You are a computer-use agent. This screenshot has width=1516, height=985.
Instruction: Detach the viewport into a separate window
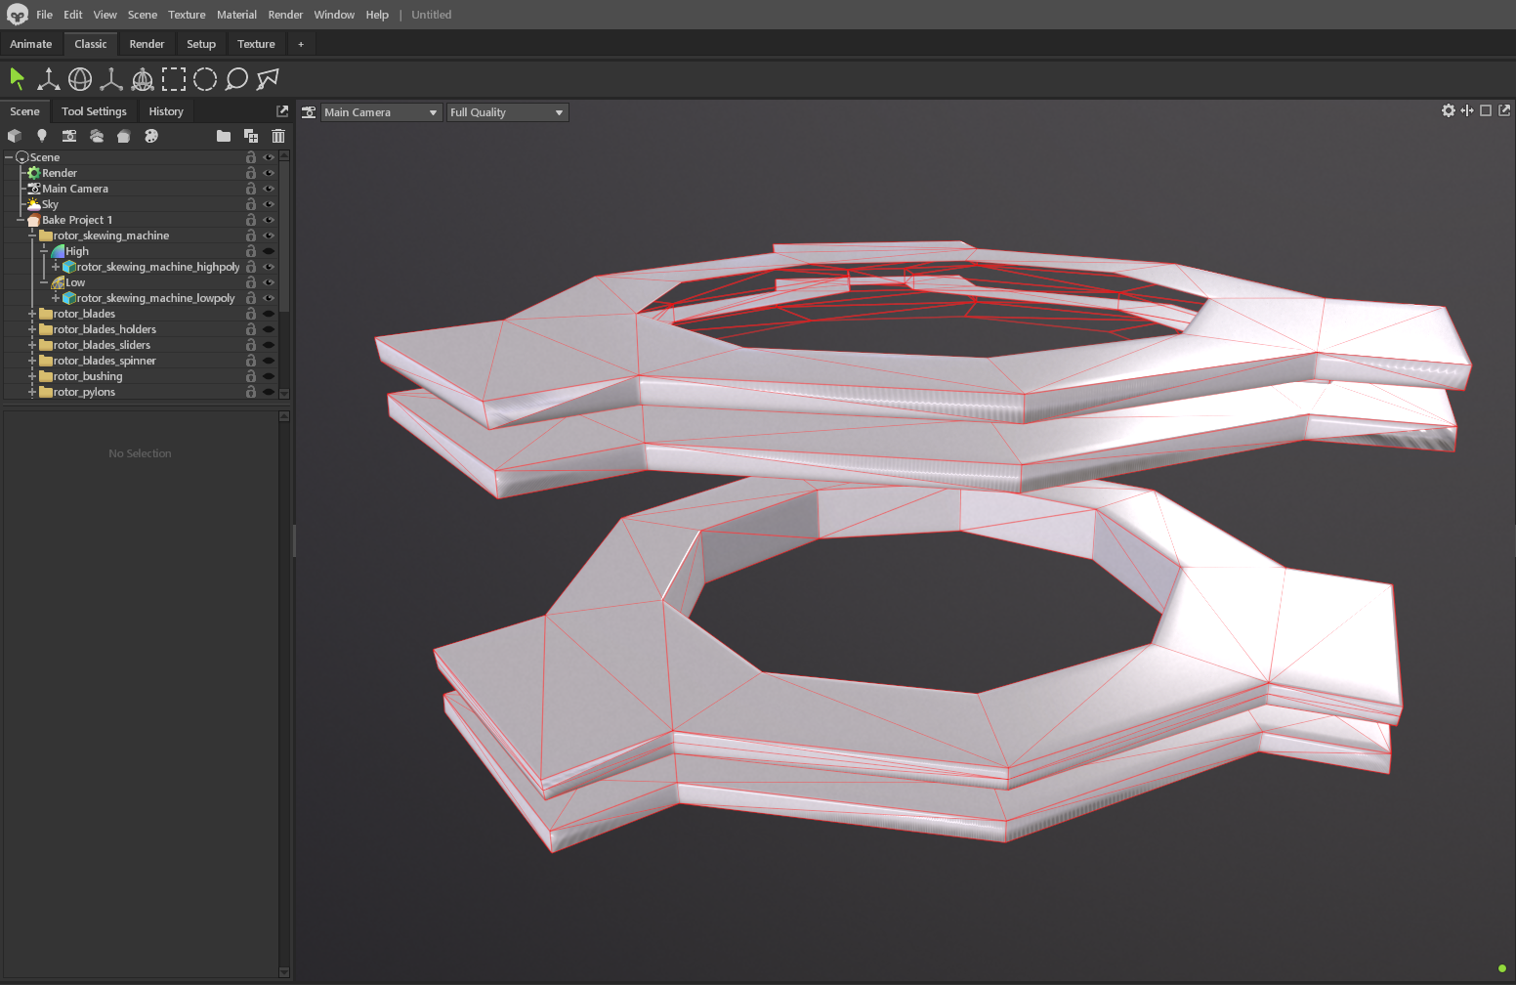pos(1504,110)
